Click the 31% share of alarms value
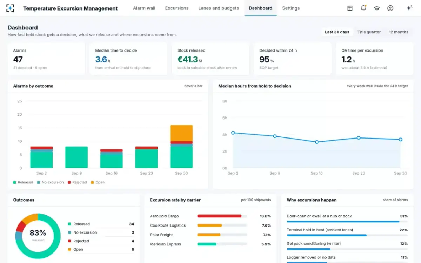This screenshot has height=263, width=421. 404,216
